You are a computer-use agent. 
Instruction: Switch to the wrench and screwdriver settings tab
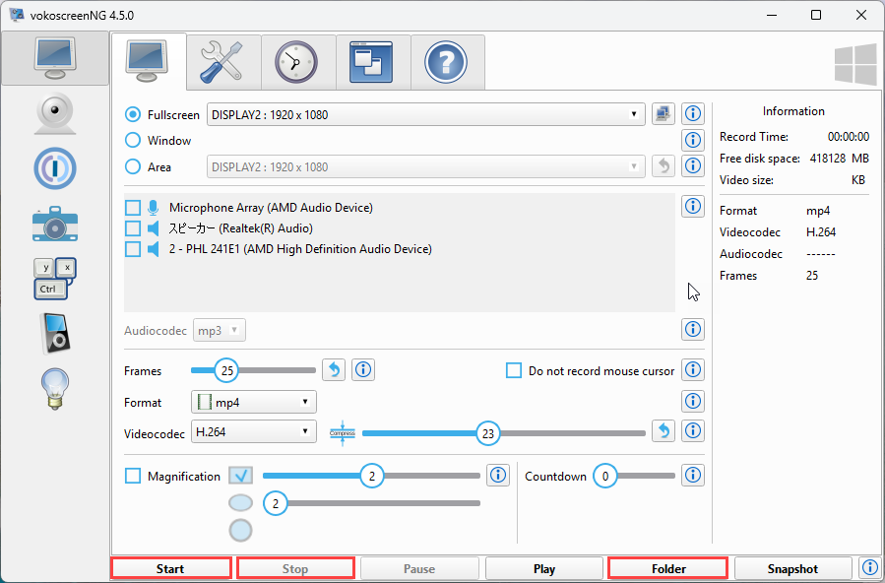tap(223, 61)
